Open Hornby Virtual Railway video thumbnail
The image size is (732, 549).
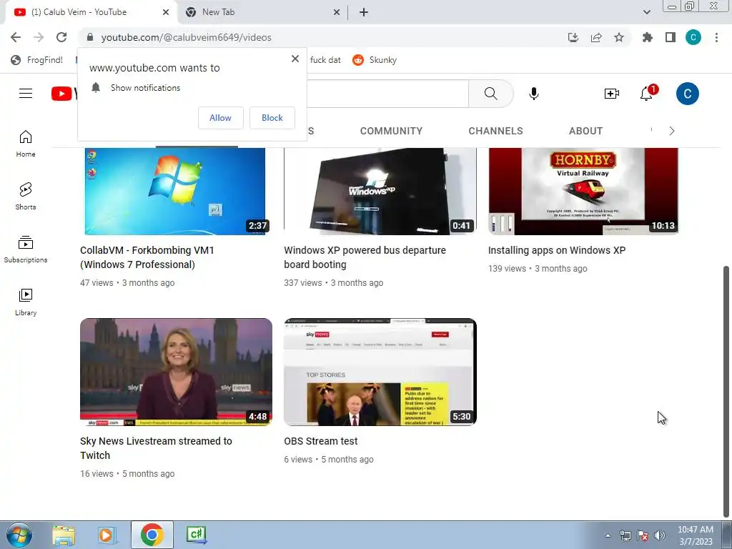coord(583,191)
